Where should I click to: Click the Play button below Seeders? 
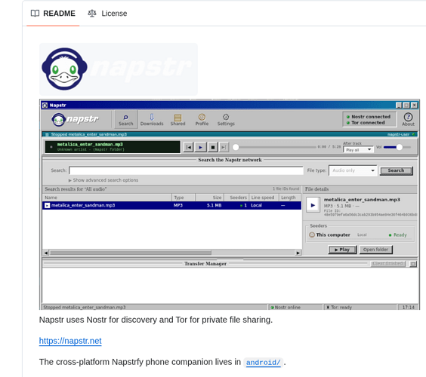pyautogui.click(x=342, y=250)
